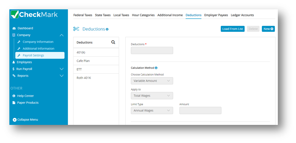Select the Deductions tab

click(x=194, y=15)
